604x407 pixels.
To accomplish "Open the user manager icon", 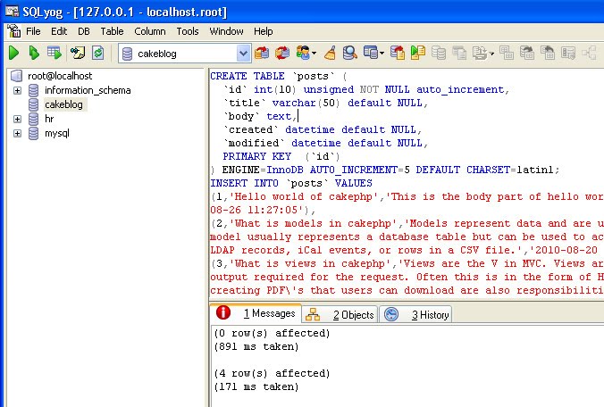I will point(303,53).
